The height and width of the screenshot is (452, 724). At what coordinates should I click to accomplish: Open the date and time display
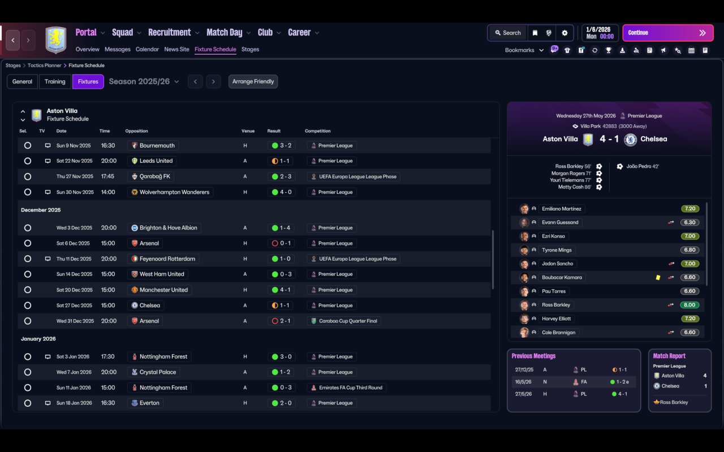pyautogui.click(x=600, y=33)
